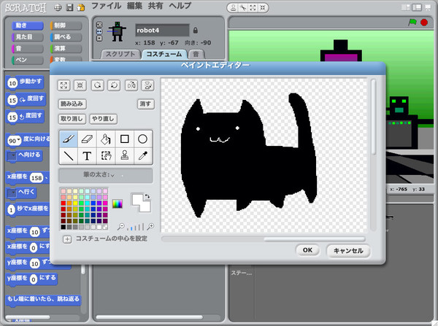Switch to the スクリプト tab
Image resolution: width=438 pixels, height=326 pixels.
120,54
